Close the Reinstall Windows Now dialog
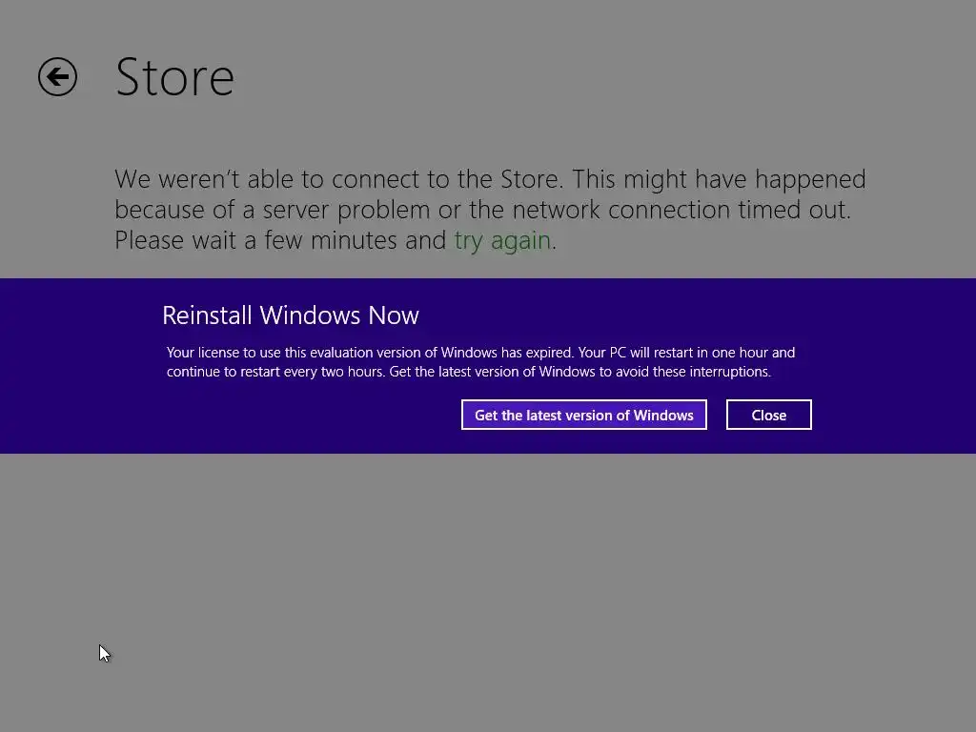This screenshot has width=976, height=732. tap(769, 415)
